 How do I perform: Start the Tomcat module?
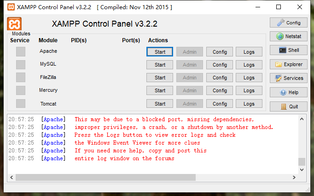coord(160,104)
